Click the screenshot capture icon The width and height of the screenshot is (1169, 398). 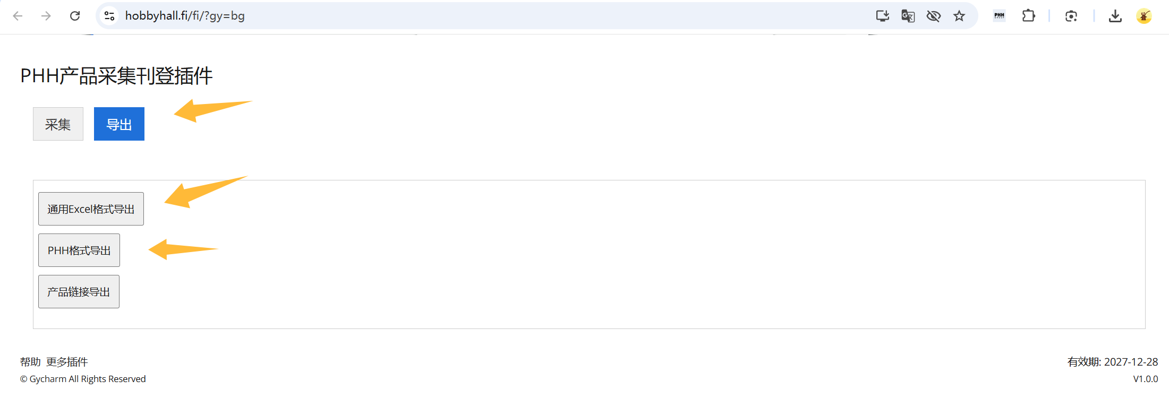1071,16
